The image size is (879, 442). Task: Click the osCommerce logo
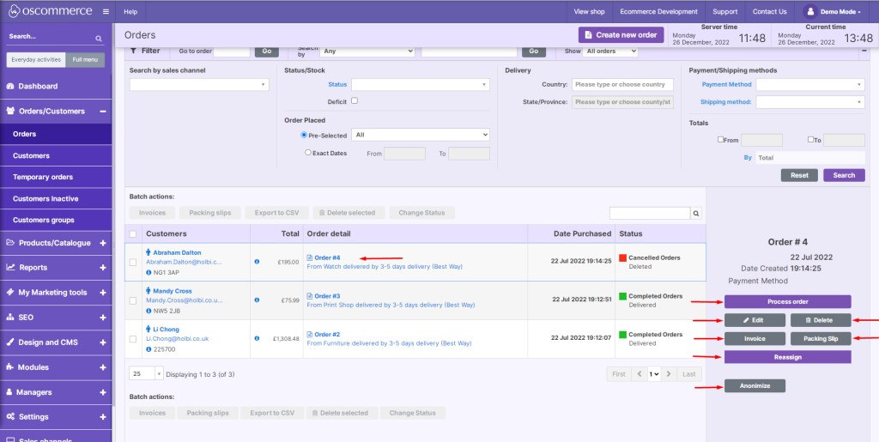coord(50,11)
